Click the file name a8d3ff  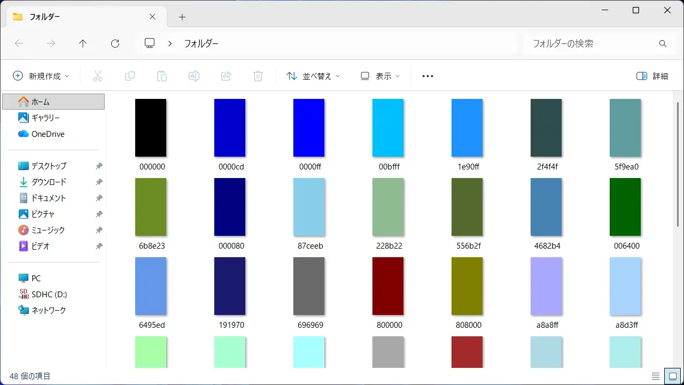tap(627, 325)
